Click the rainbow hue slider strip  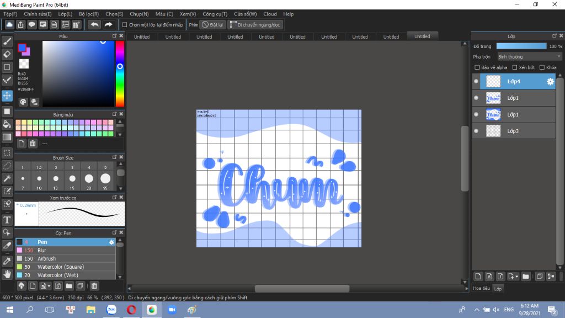pyautogui.click(x=120, y=73)
